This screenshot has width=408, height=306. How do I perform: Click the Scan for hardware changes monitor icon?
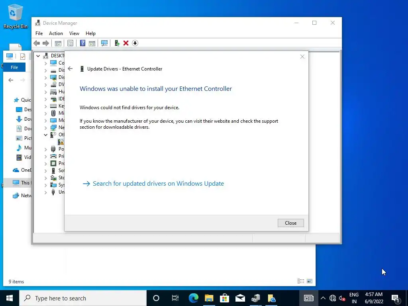point(104,43)
